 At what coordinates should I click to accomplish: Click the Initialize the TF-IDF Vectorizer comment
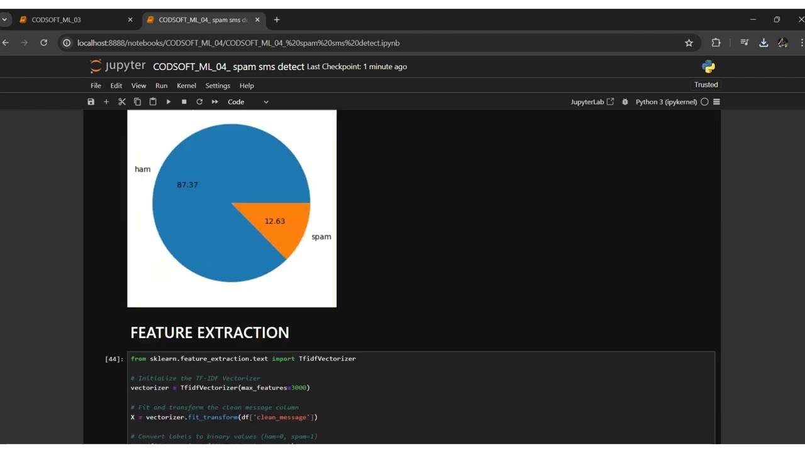[x=196, y=378]
